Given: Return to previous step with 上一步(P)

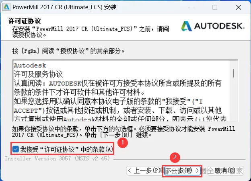Looking at the screenshot, I should (145, 171).
